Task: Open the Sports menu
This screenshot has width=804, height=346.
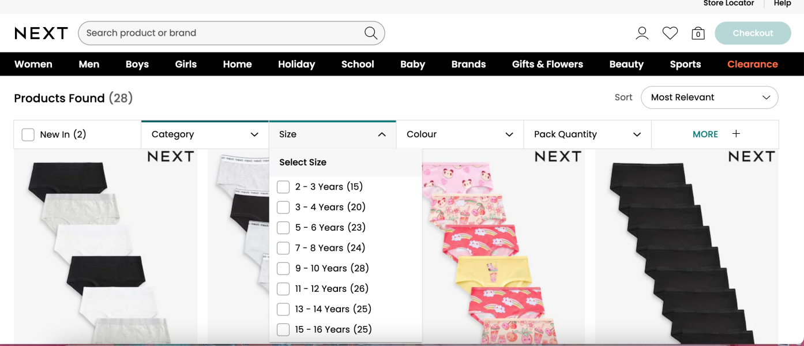Action: coord(685,64)
